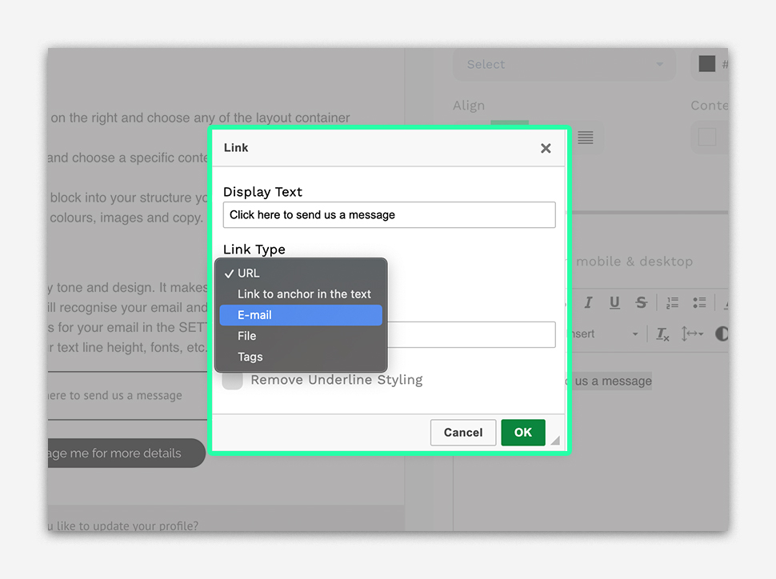
Task: Insert a bulleted list
Action: tap(700, 303)
